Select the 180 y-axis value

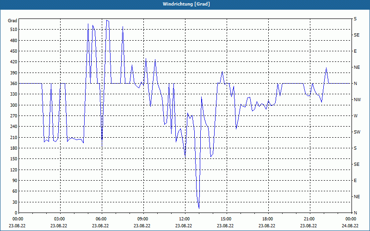click(14, 148)
